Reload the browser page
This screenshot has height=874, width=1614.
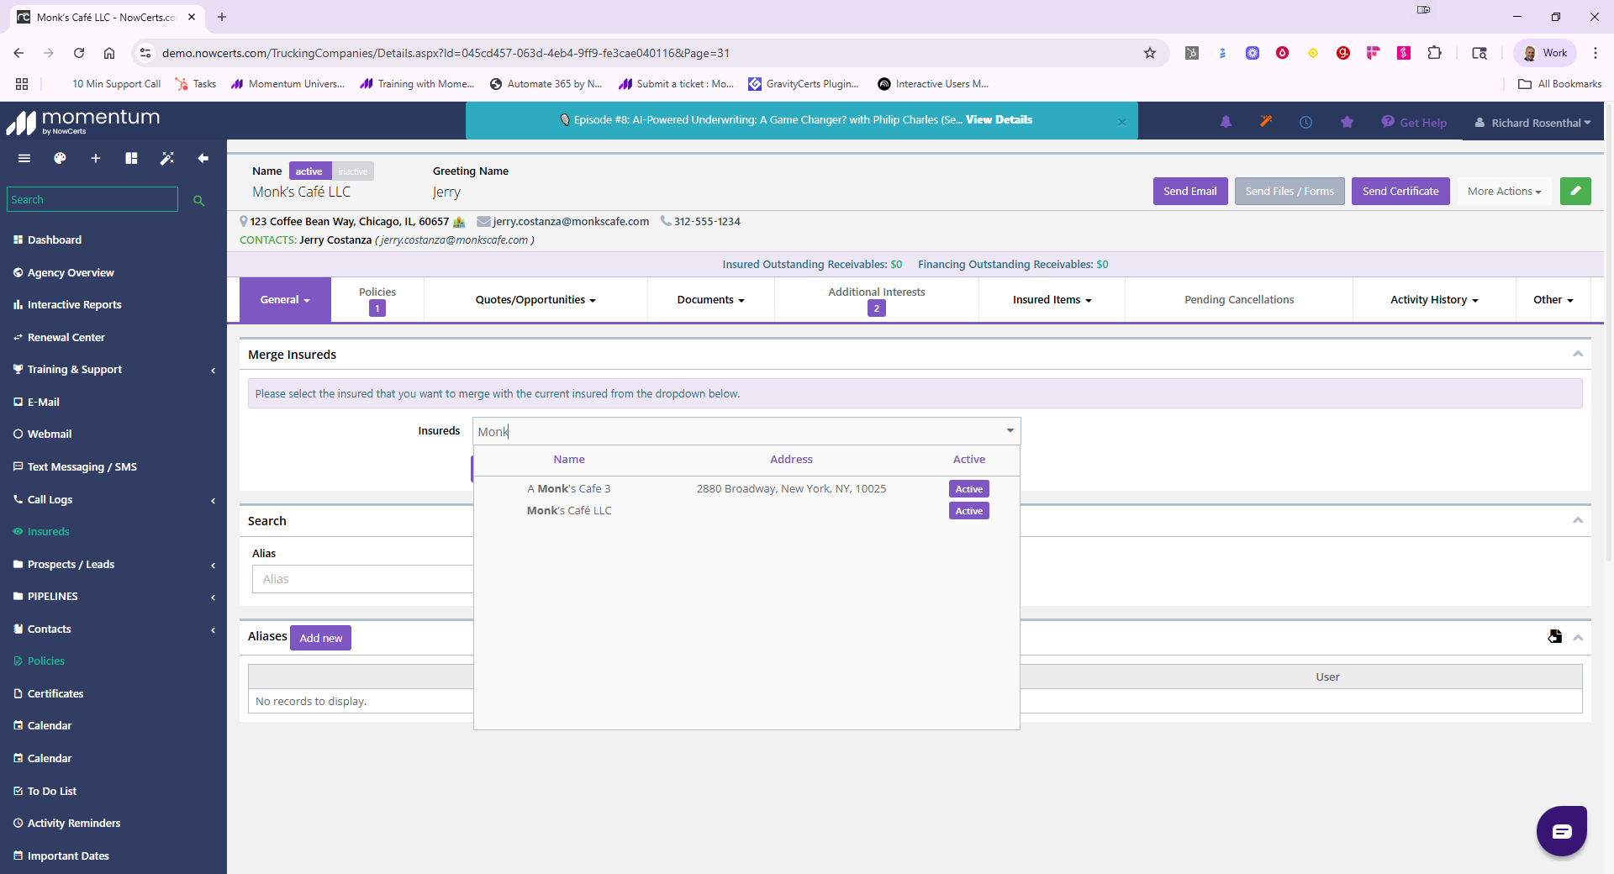click(x=79, y=53)
